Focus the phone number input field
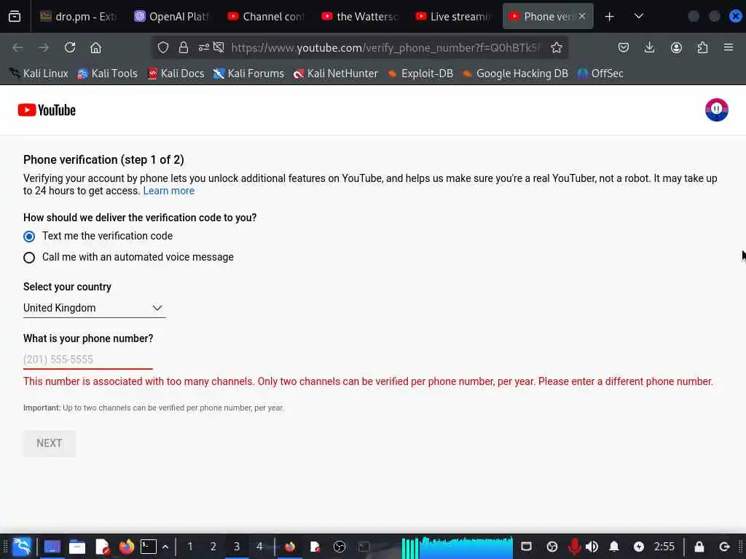Screen dimensions: 746x559 point(88,360)
